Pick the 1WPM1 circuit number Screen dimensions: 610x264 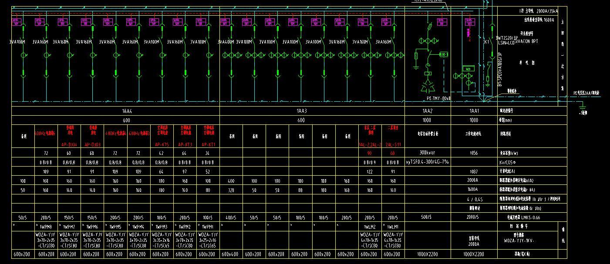(x=209, y=227)
